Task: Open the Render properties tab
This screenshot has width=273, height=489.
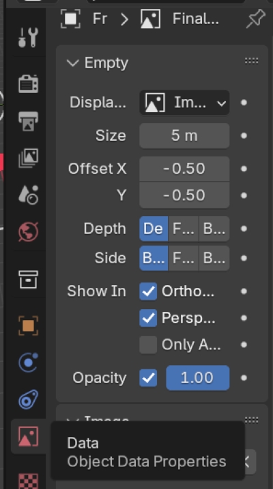Action: 28,84
